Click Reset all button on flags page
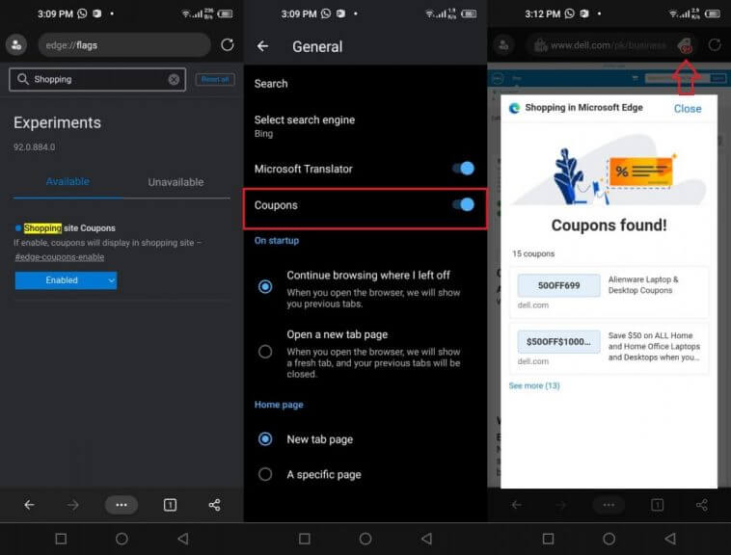The height and width of the screenshot is (555, 731). coord(215,80)
